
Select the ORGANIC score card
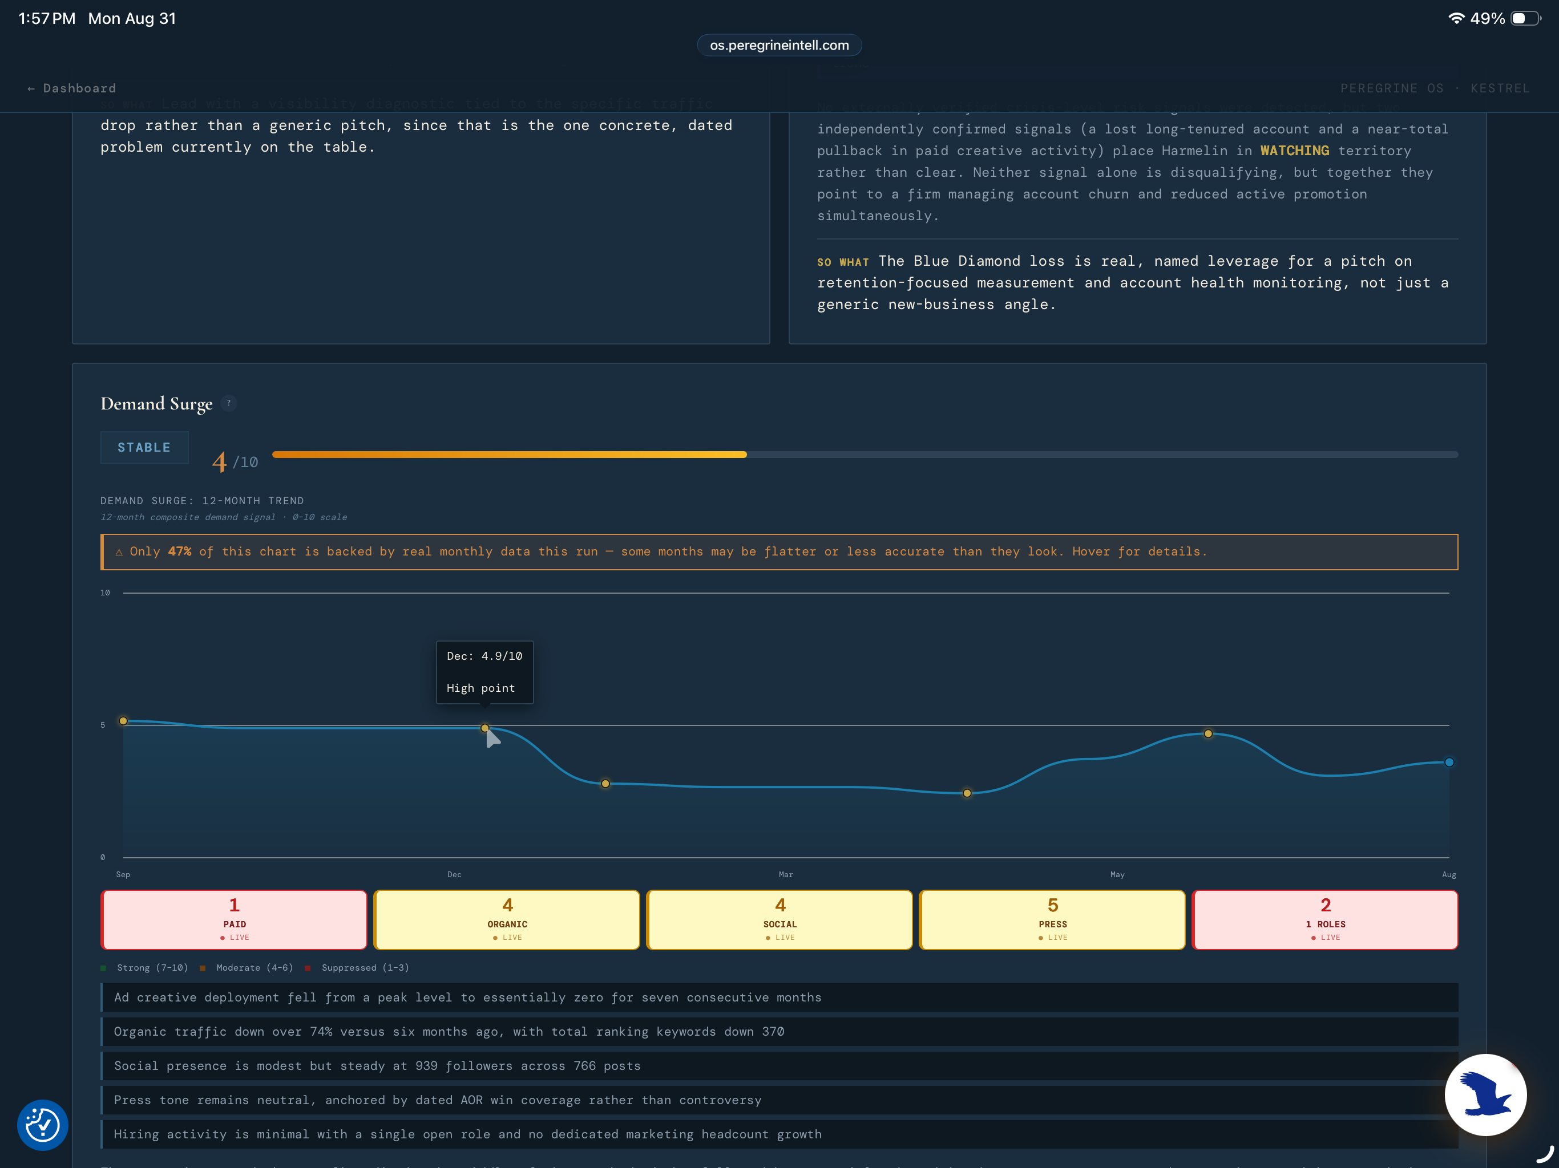507,919
